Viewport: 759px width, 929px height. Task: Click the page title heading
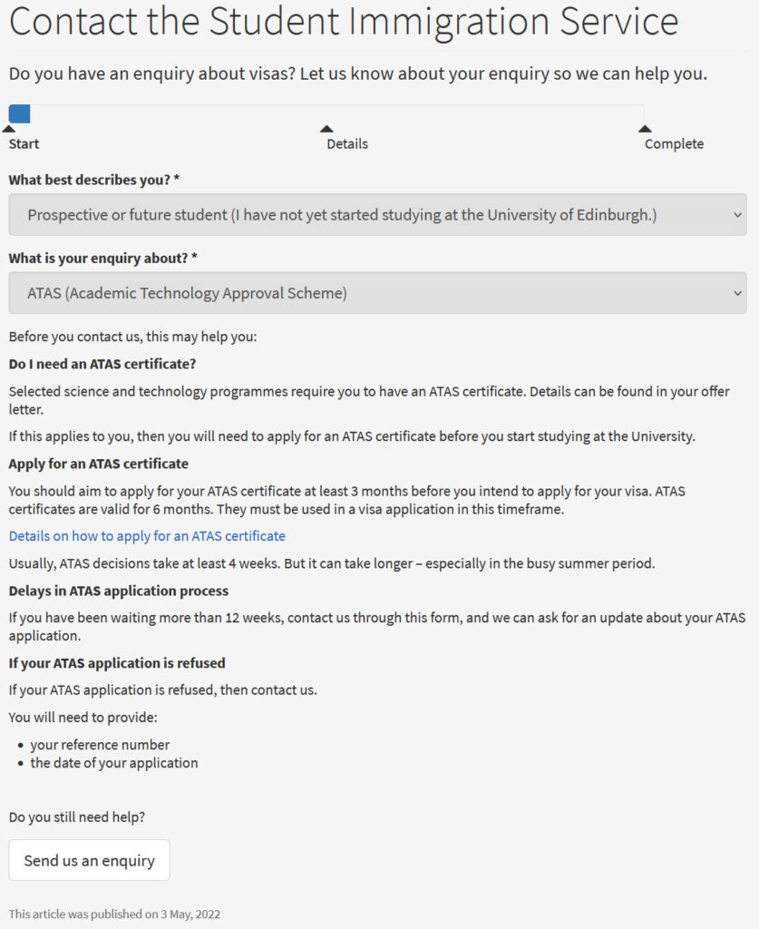[x=343, y=23]
